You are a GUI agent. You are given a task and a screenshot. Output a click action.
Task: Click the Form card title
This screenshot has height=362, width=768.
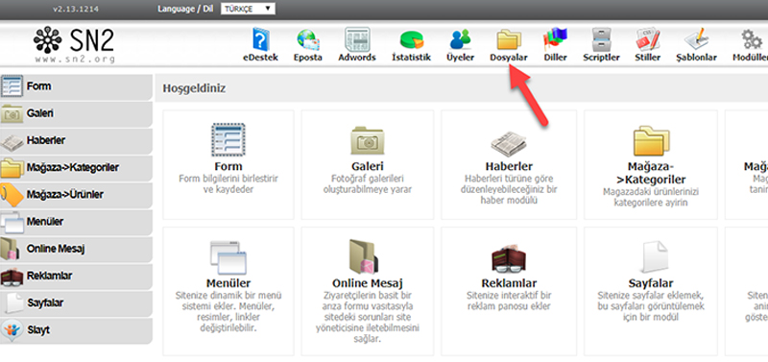tap(228, 166)
